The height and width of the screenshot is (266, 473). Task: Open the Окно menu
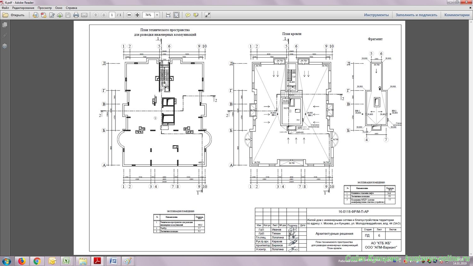point(59,8)
